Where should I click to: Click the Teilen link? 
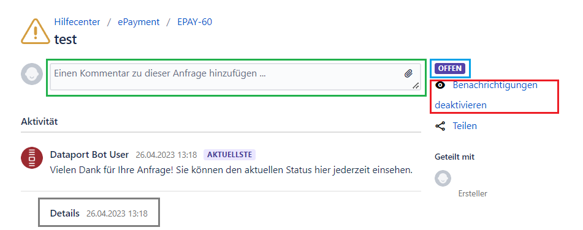(465, 126)
